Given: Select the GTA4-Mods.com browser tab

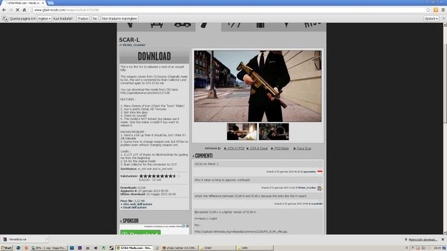Looking at the screenshot, I should coord(24,3).
